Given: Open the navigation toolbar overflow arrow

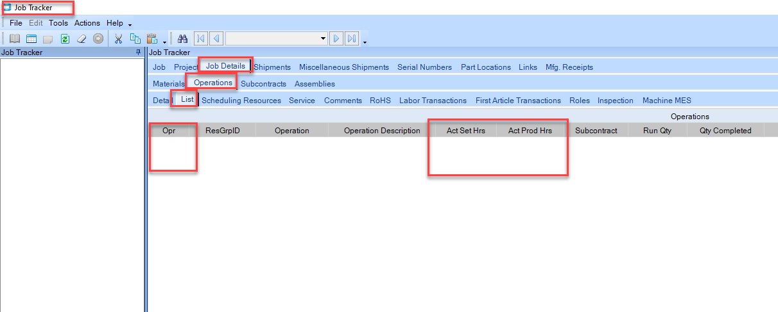Looking at the screenshot, I should pos(365,42).
